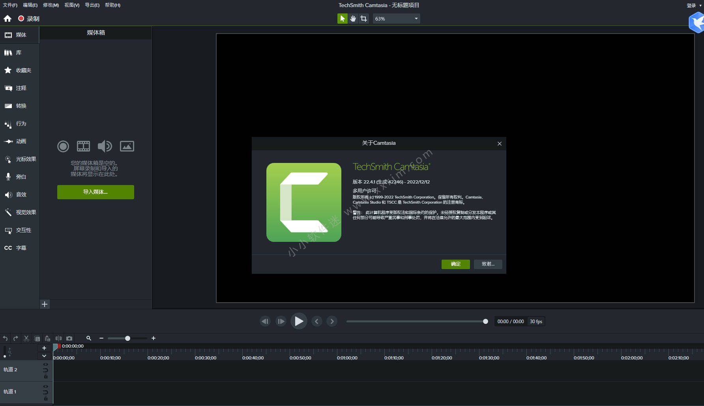Viewport: 704px width, 406px height.
Task: Open the 行为 behaviors tab
Action: [19, 123]
